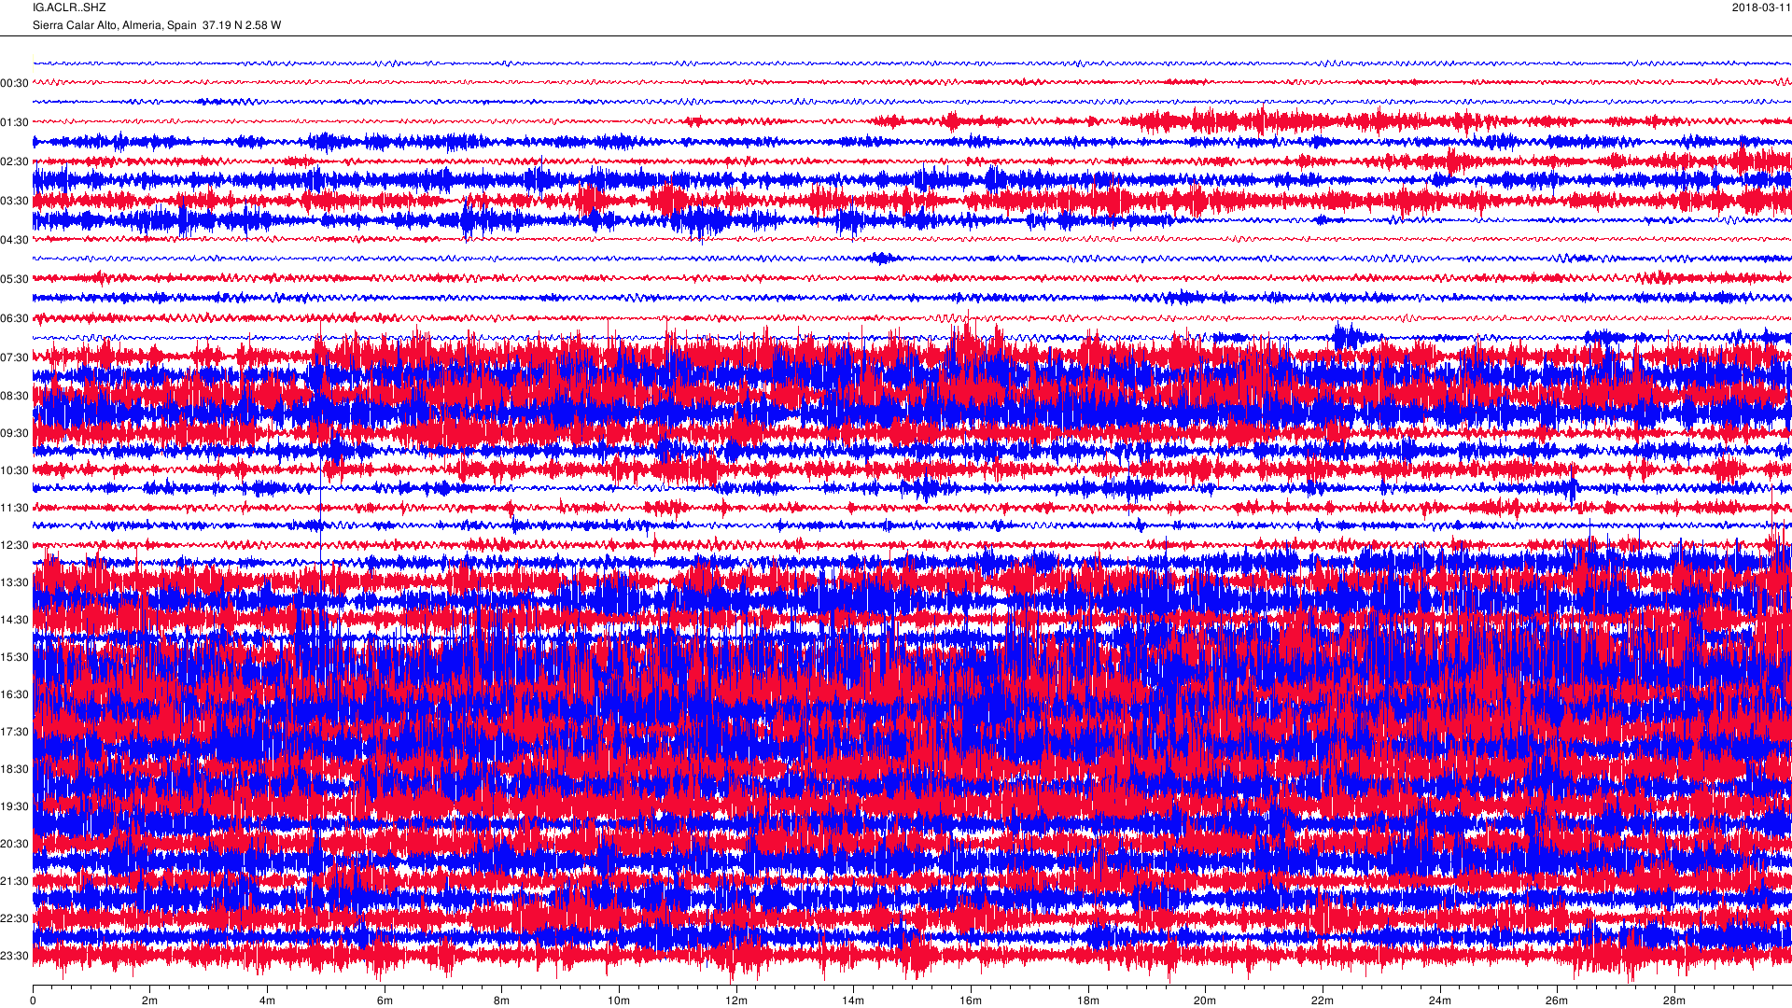1792x1008 pixels.
Task: Click the 10m axis tick label
Action: click(619, 1001)
